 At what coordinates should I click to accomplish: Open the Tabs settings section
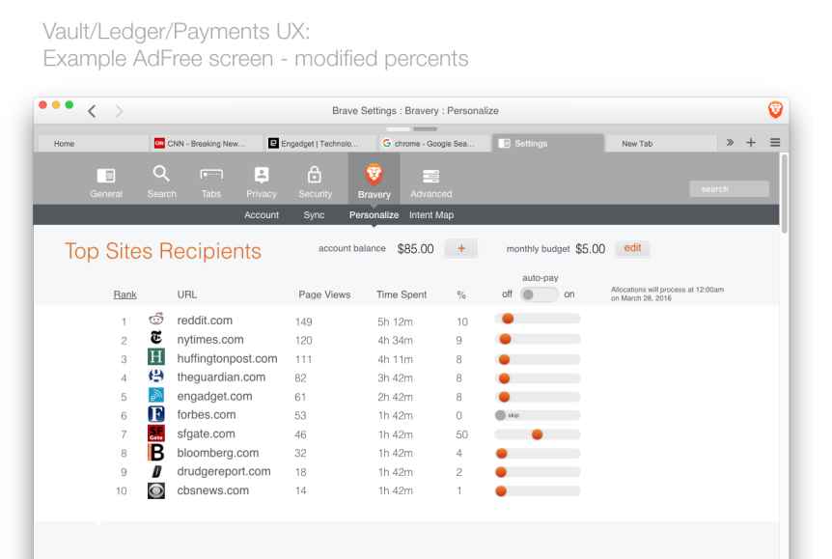[x=210, y=179]
